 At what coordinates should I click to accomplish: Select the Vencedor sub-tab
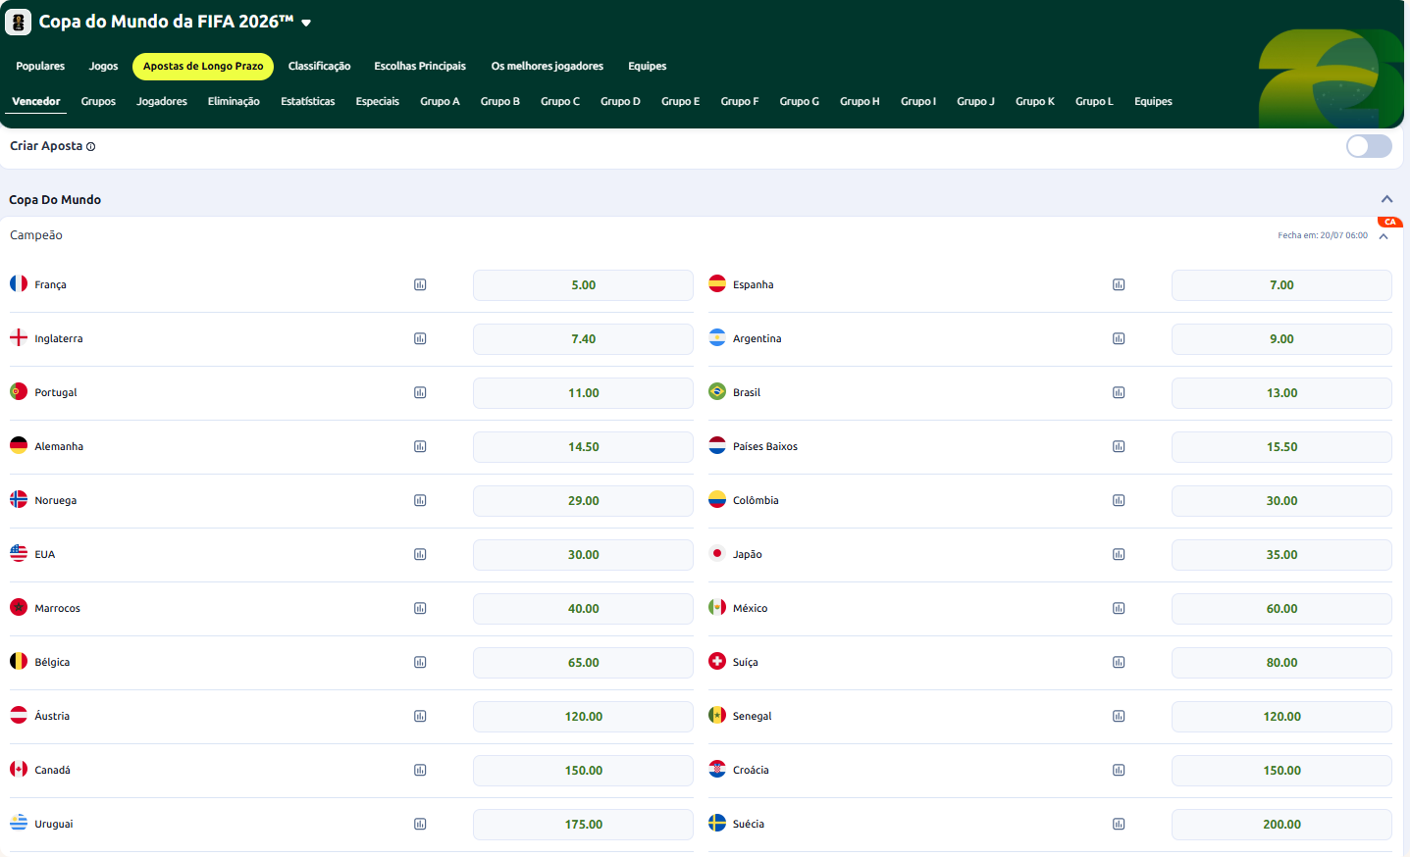coord(36,102)
